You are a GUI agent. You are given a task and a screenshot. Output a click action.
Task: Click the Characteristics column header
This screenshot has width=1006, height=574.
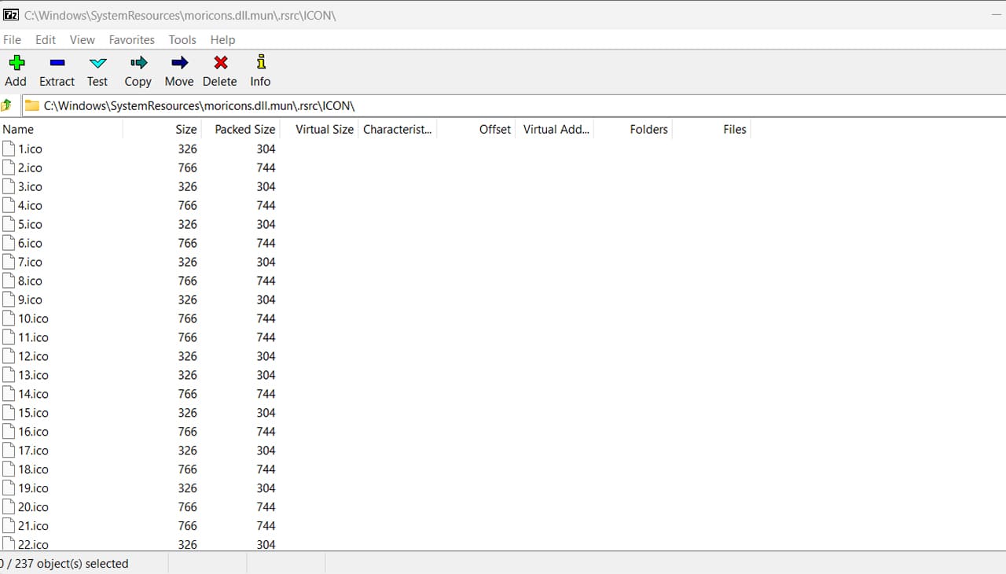(397, 129)
